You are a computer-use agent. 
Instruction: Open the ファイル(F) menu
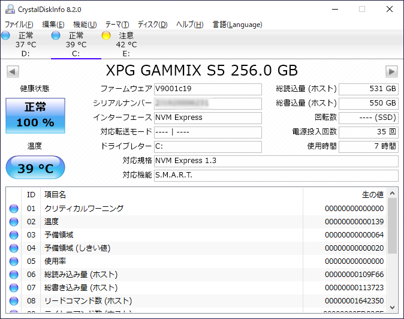pyautogui.click(x=19, y=25)
